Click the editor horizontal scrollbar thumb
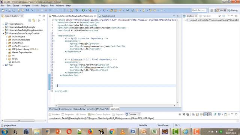The width and height of the screenshot is (240, 135). (x=85, y=106)
